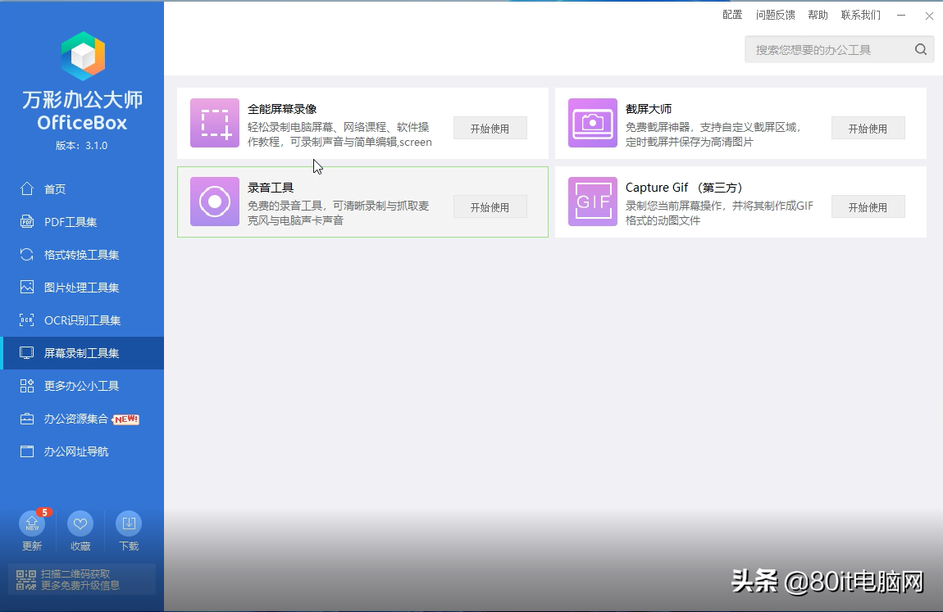Click the 录音工具 circular record icon
The height and width of the screenshot is (612, 943).
214,202
